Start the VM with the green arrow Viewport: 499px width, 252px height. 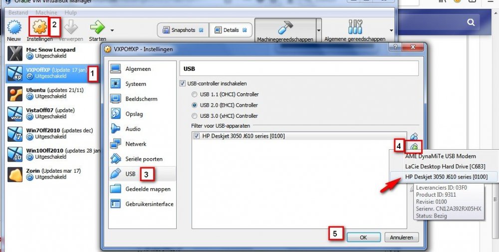[x=97, y=27]
